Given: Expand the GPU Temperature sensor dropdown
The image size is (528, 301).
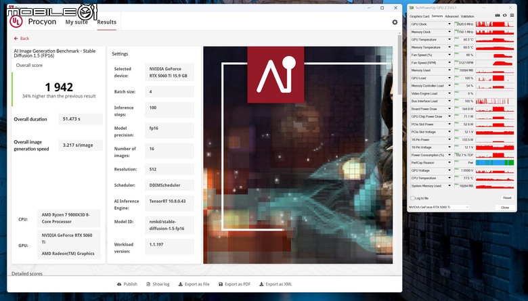Looking at the screenshot, I should pyautogui.click(x=449, y=39).
